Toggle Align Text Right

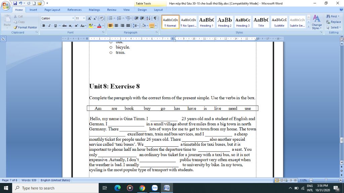pos(122,26)
